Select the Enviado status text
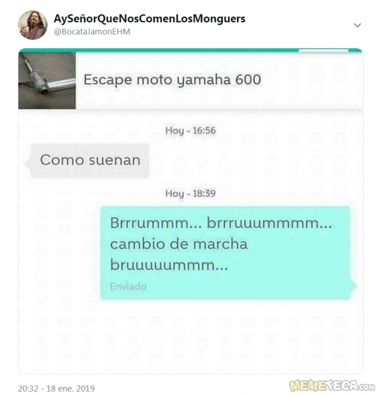Image resolution: width=378 pixels, height=395 pixels. [x=128, y=287]
